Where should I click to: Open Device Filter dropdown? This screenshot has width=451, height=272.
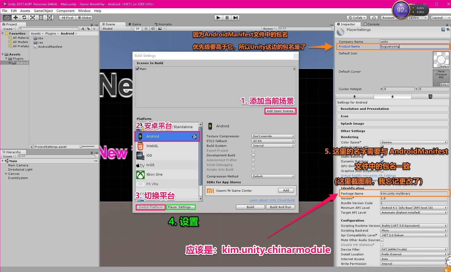[x=414, y=250]
